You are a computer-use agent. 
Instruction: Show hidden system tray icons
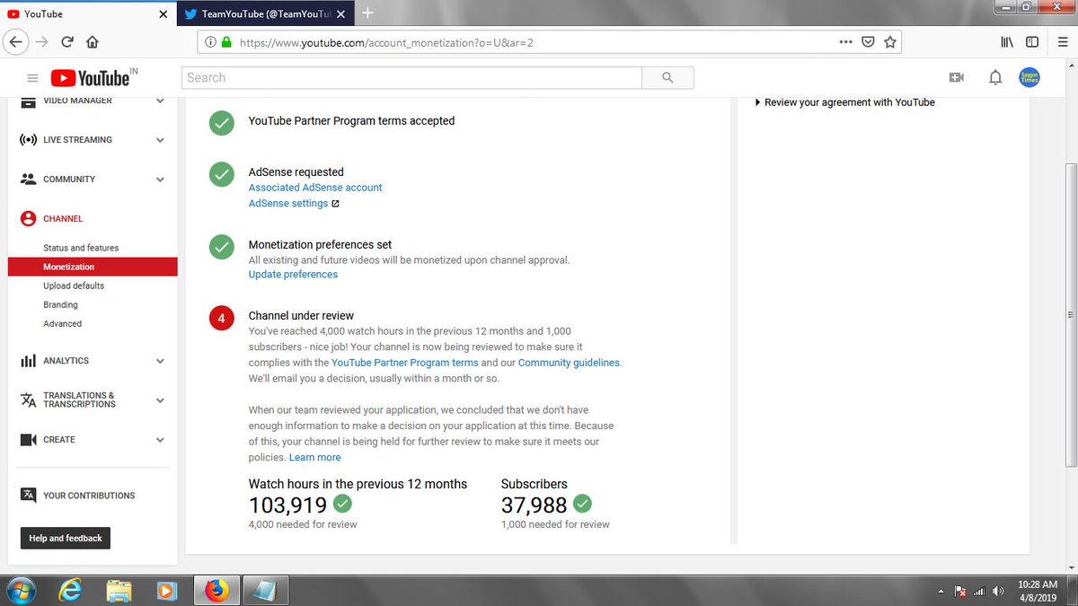(x=941, y=591)
